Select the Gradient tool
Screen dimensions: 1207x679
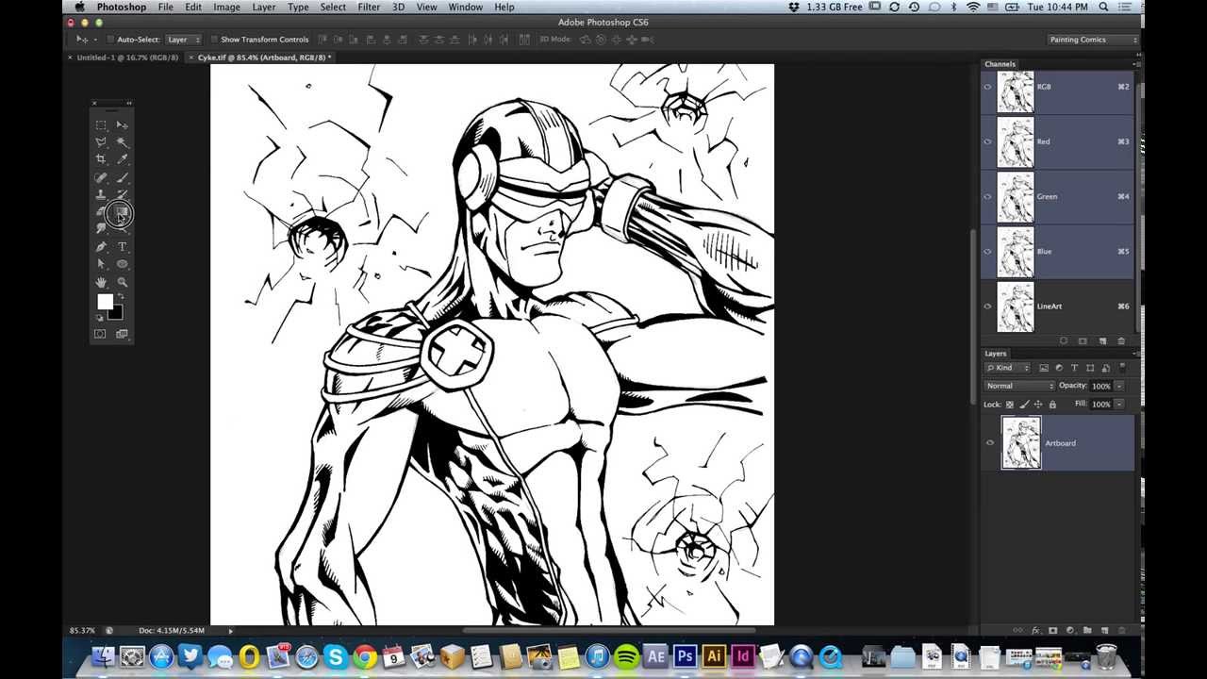tap(122, 213)
